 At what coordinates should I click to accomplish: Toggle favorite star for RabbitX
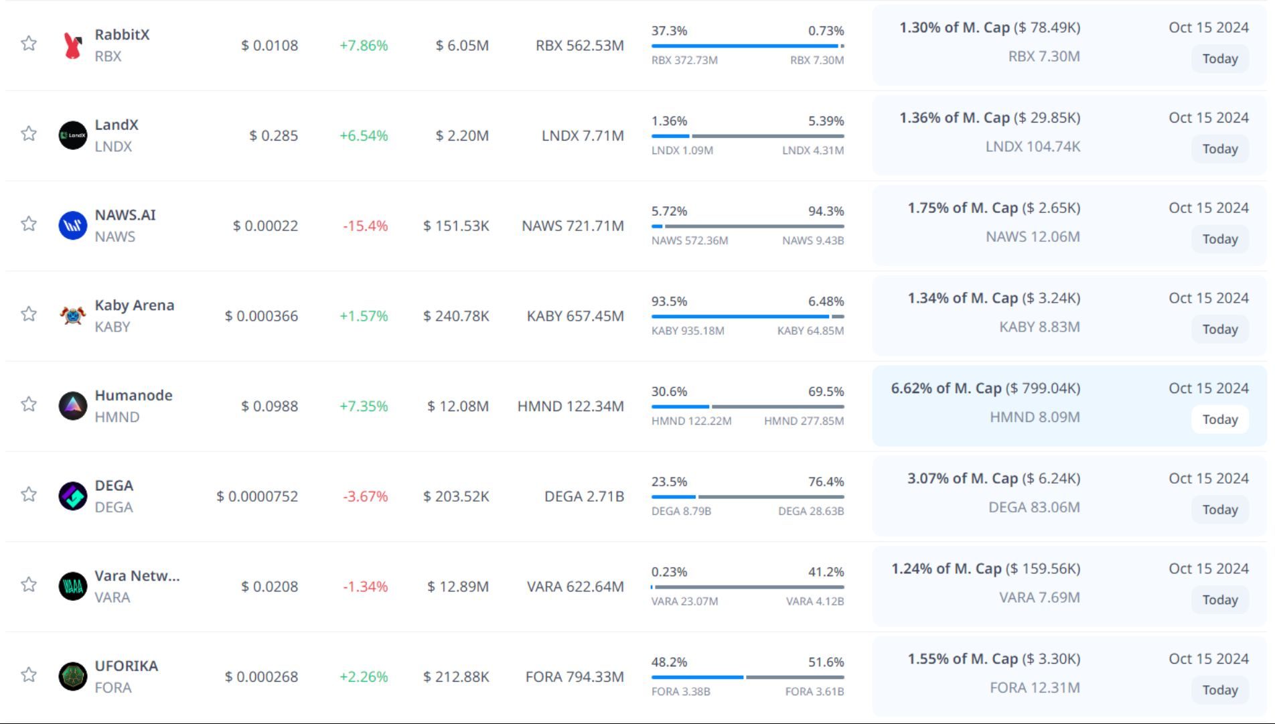(x=29, y=44)
